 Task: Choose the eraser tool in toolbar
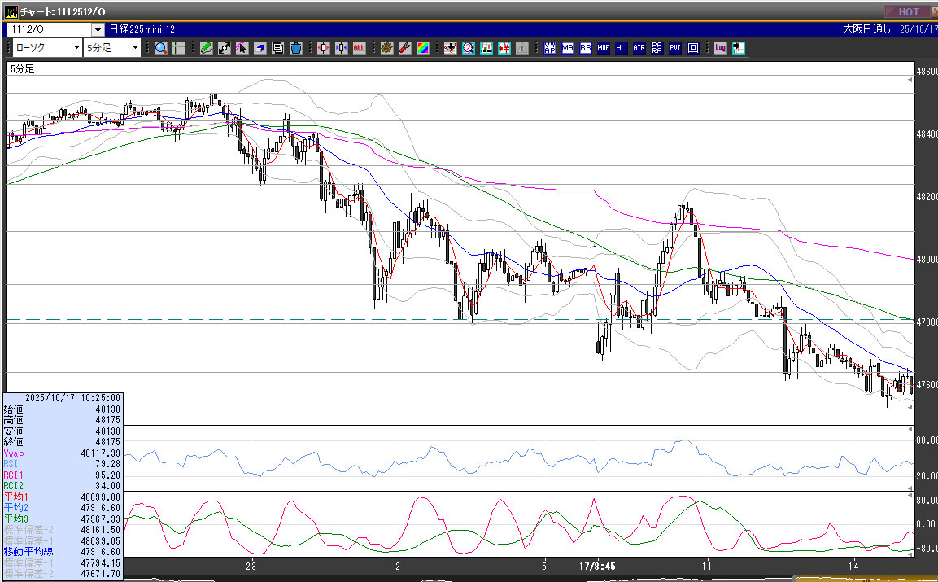(x=260, y=48)
